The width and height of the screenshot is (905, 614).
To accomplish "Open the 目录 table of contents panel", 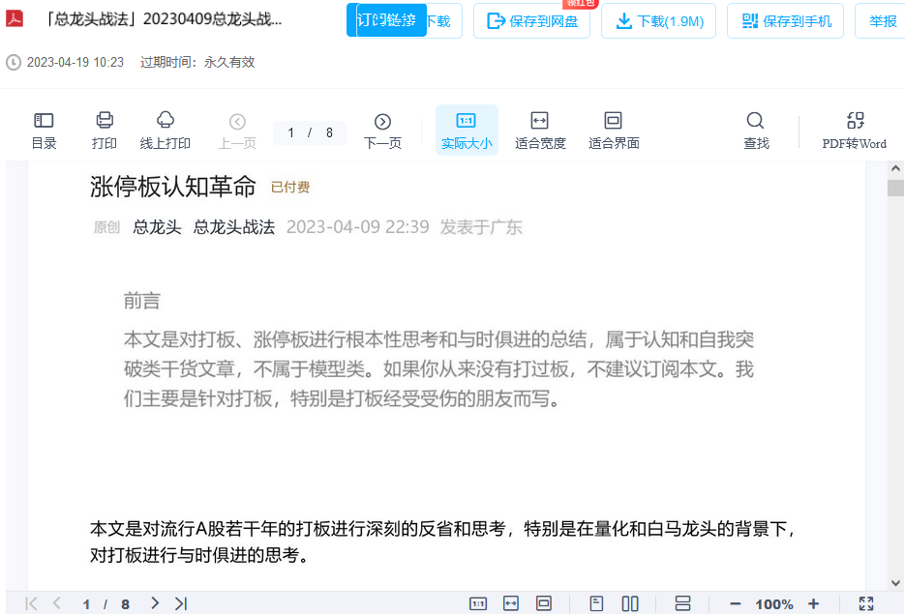I will (x=44, y=131).
